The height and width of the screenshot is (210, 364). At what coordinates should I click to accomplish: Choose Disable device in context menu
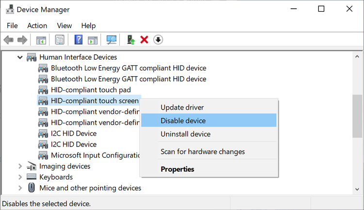pyautogui.click(x=183, y=121)
